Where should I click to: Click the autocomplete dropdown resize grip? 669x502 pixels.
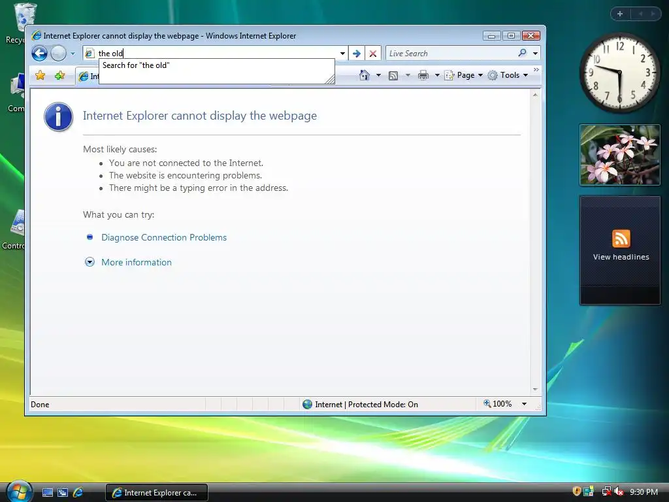pos(330,79)
